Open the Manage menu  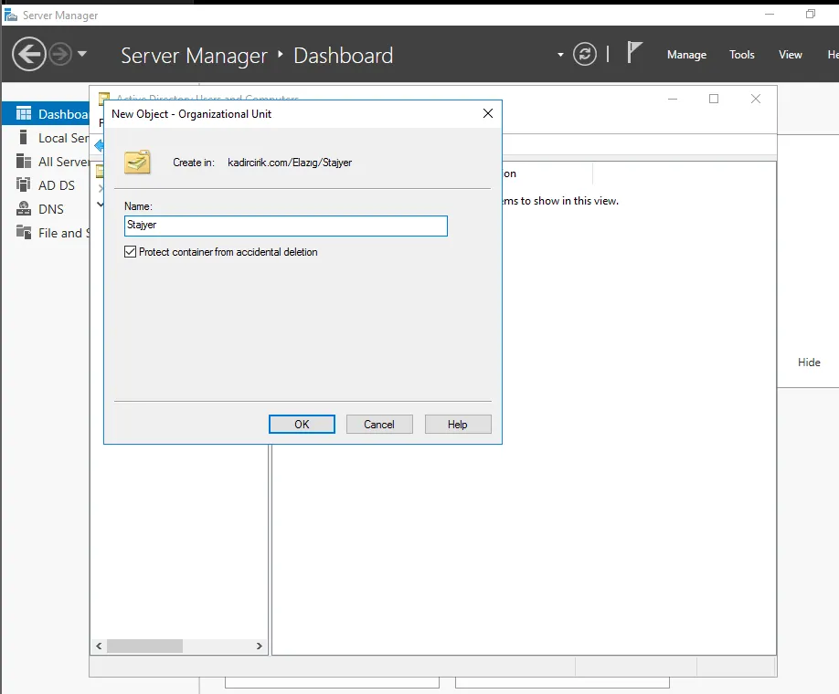pyautogui.click(x=686, y=55)
